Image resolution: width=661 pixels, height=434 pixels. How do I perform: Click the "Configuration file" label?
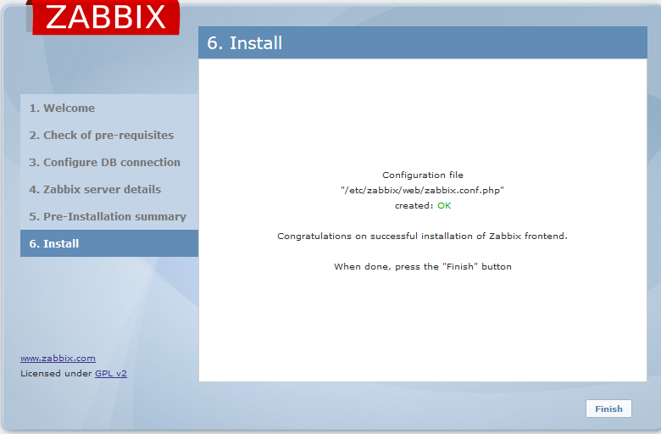point(422,175)
